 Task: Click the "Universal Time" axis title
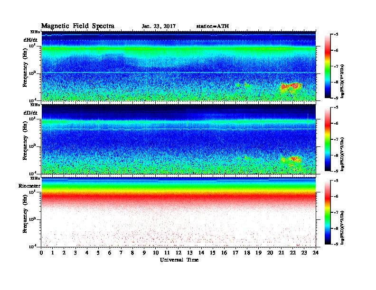pos(179,260)
